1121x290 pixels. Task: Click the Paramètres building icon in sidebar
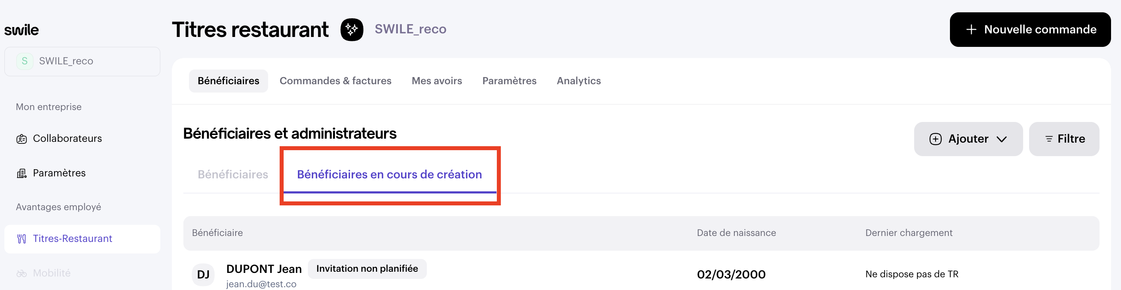[x=21, y=174]
